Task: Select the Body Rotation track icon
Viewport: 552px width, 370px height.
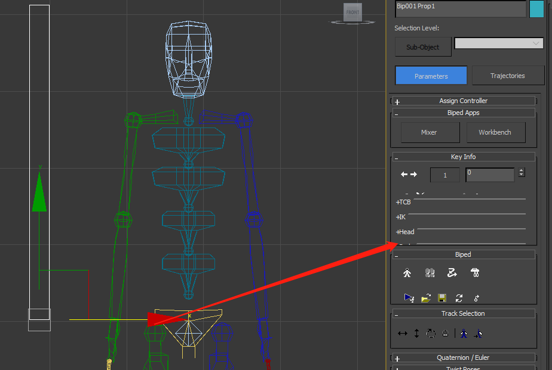Action: click(x=431, y=334)
